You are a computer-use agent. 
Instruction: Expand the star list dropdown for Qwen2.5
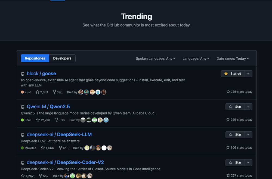(248, 107)
